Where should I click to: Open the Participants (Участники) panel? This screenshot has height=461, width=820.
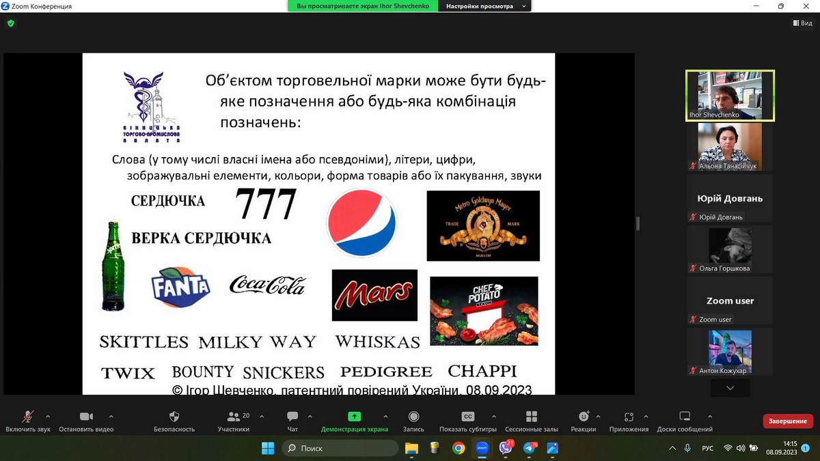(234, 417)
